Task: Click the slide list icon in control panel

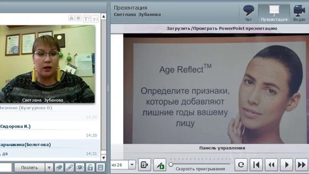Action: (144, 164)
